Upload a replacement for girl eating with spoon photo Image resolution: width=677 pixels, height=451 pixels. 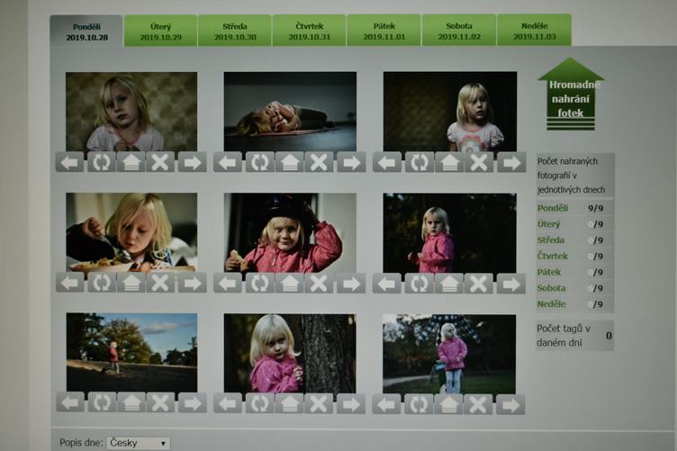pyautogui.click(x=131, y=284)
